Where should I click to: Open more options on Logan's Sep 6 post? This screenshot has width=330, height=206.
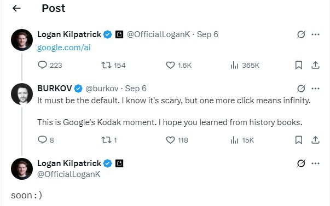315,34
